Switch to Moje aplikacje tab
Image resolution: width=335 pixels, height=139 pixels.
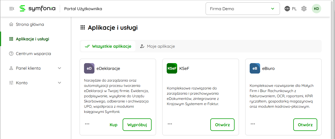158,46
